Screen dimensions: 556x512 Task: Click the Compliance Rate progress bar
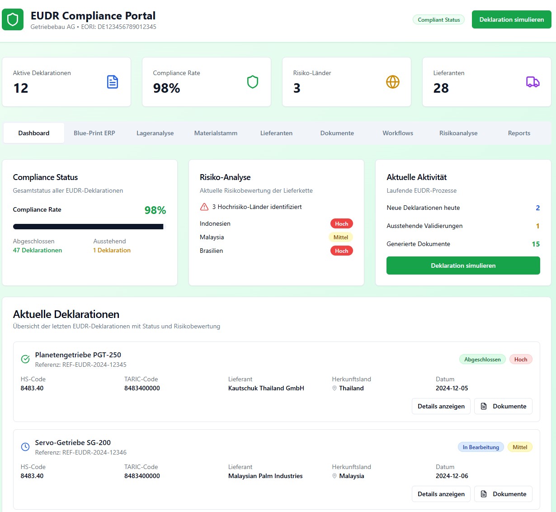click(x=89, y=227)
